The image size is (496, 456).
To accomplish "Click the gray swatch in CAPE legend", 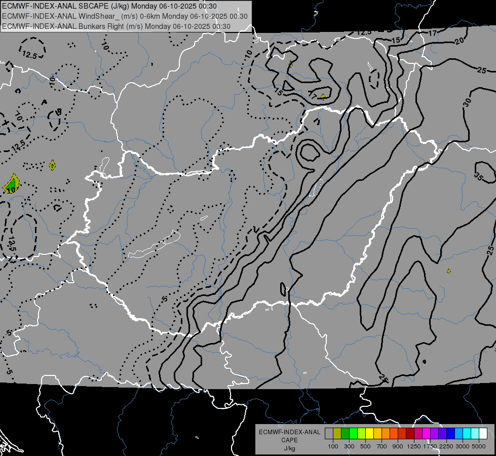I will (329, 433).
